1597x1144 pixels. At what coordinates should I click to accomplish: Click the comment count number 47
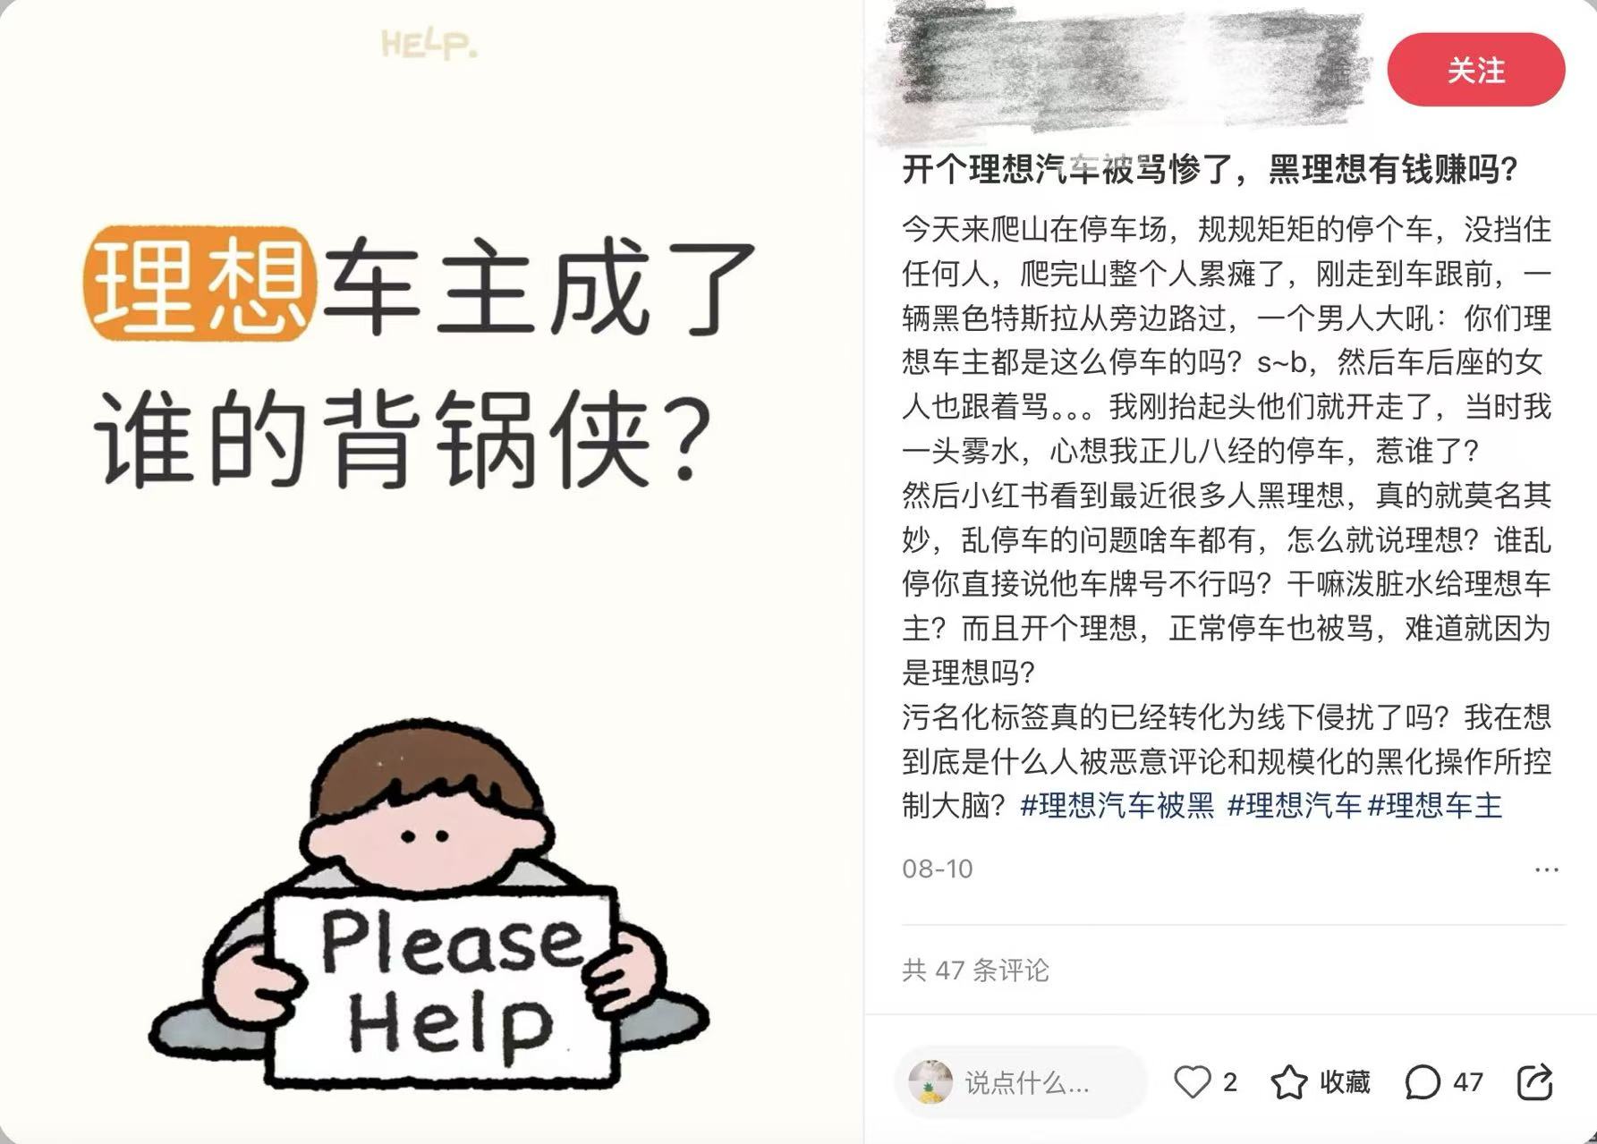(x=1468, y=1082)
